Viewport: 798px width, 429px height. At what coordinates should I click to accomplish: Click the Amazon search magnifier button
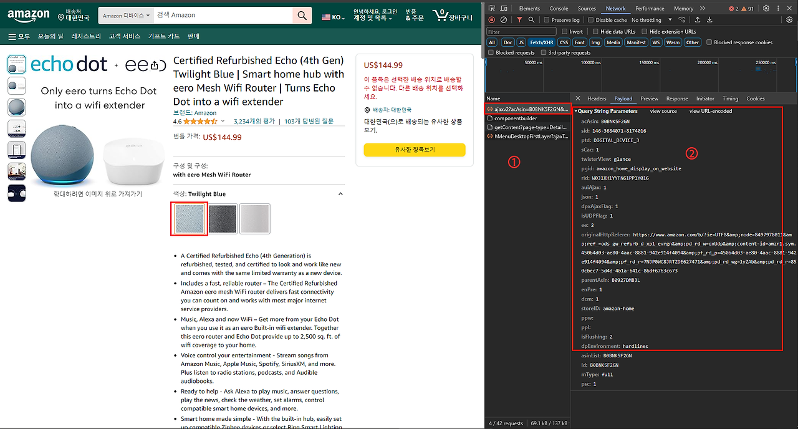coord(302,15)
